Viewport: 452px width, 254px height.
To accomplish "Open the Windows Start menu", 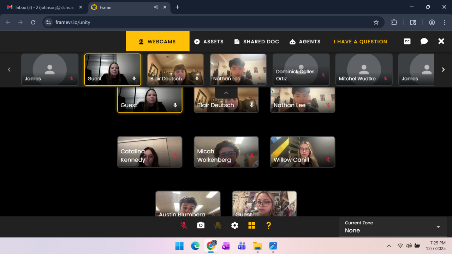I will tap(179, 246).
